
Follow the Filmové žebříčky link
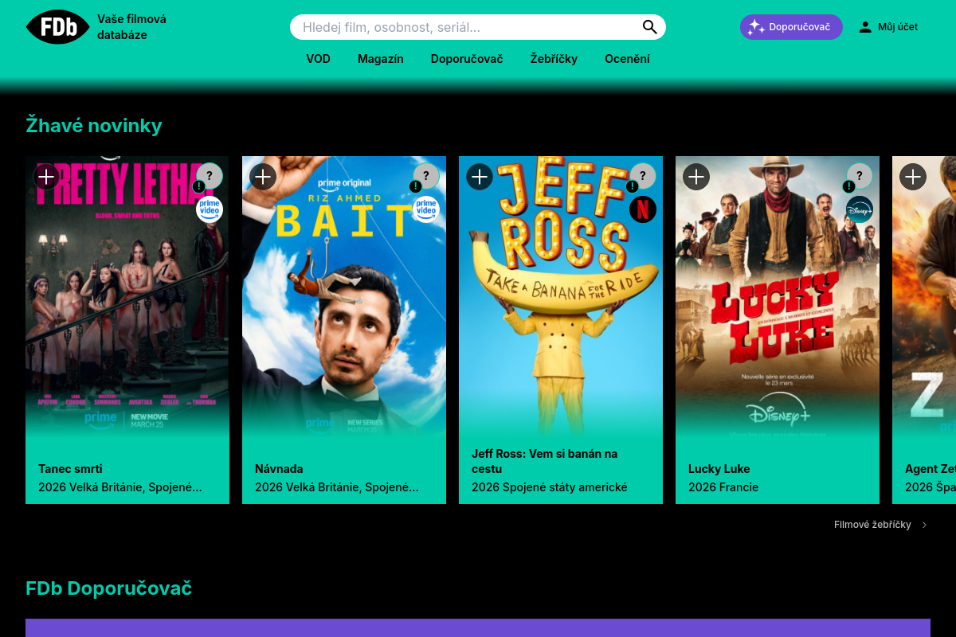pyautogui.click(x=872, y=525)
